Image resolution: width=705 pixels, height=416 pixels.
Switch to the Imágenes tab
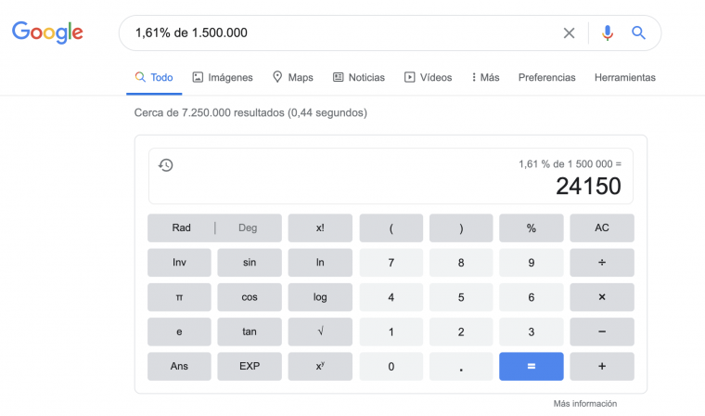[223, 78]
